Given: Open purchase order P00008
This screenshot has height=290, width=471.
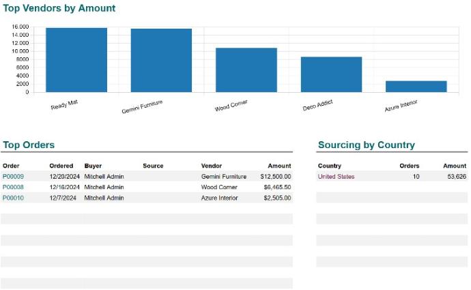Looking at the screenshot, I should (13, 188).
